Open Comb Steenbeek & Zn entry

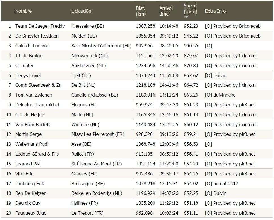(x=38, y=85)
